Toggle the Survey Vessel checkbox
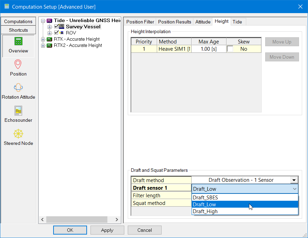Image resolution: width=308 pixels, height=238 pixels. point(57,27)
